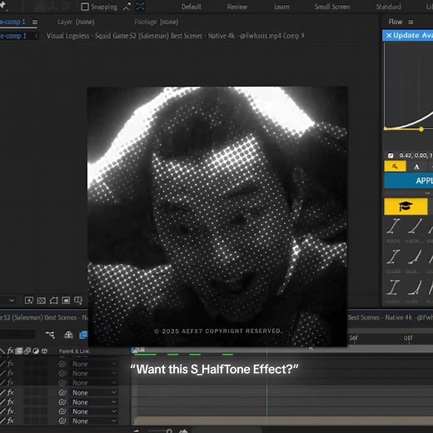The image size is (433, 433).
Task: Toggle the fx switch on the bottom layer row
Action: pos(10,421)
